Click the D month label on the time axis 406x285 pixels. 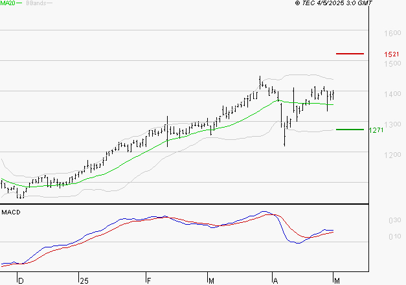click(x=21, y=281)
